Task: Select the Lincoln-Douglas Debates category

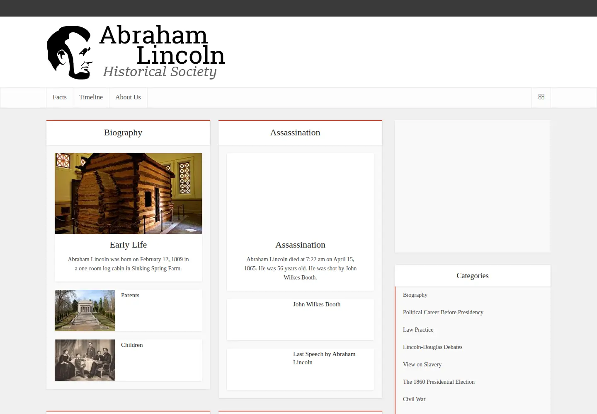Action: 432,347
